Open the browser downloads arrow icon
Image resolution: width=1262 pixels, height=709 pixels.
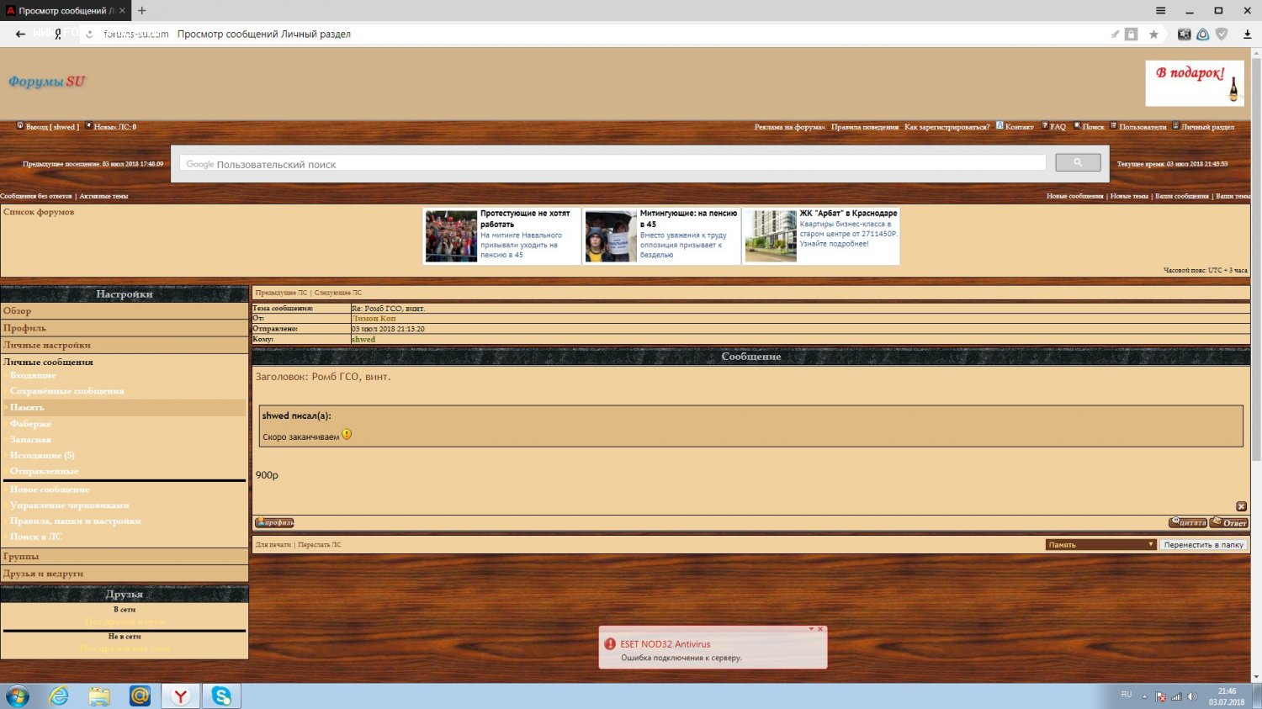coord(1247,34)
